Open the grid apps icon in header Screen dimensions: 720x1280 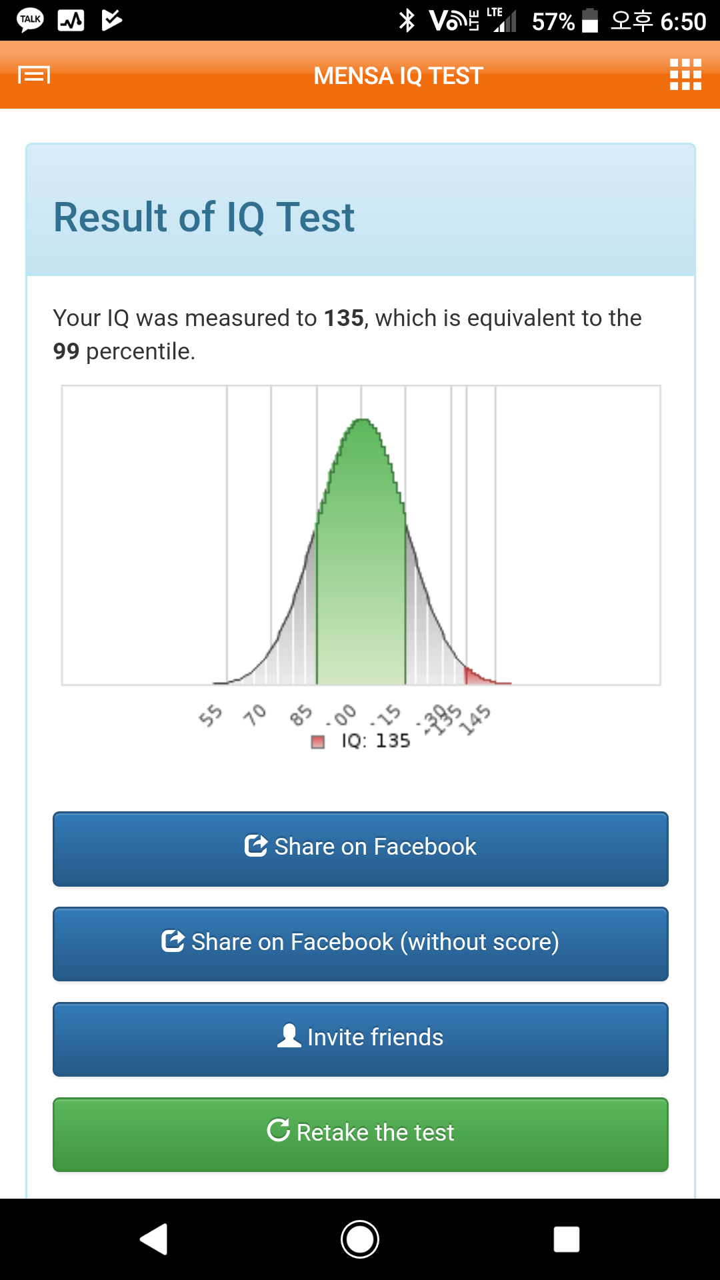coord(685,75)
